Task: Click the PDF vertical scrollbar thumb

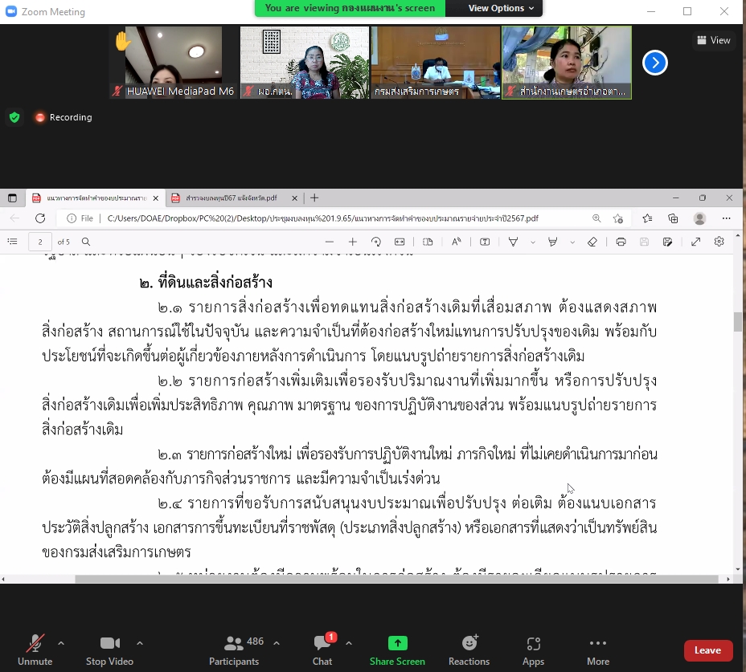Action: point(738,321)
